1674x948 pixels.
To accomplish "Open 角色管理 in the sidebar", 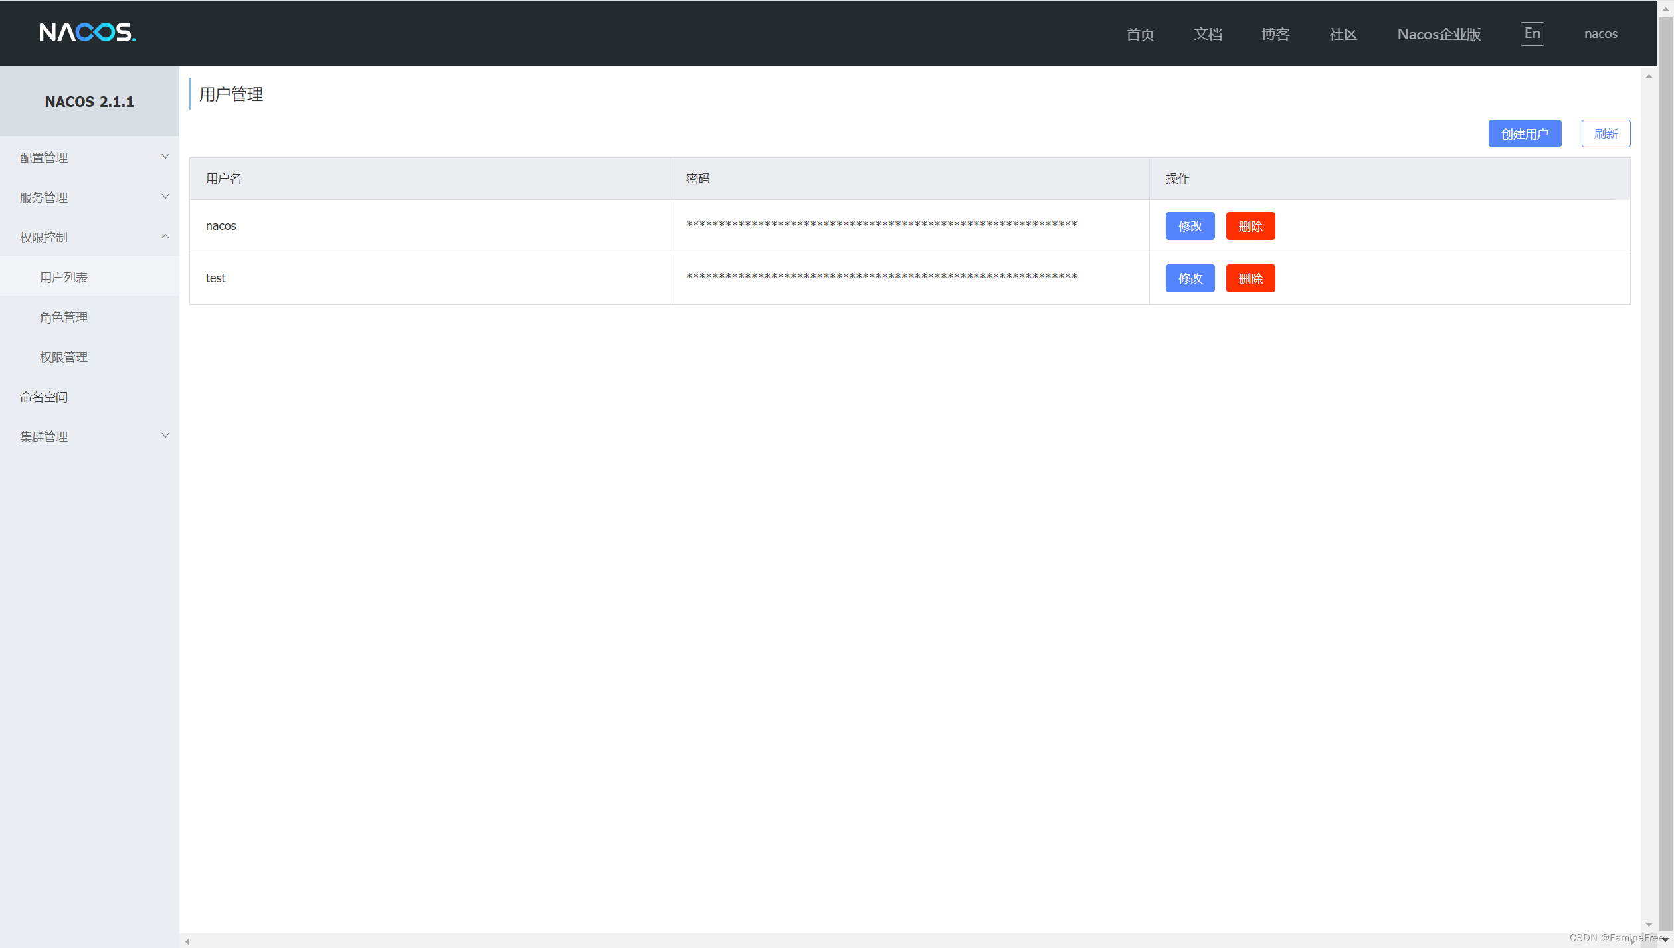I will point(64,317).
